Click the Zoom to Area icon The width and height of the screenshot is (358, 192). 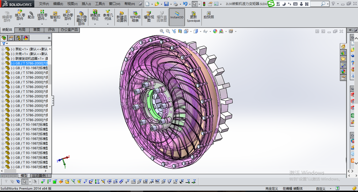[x=168, y=31]
